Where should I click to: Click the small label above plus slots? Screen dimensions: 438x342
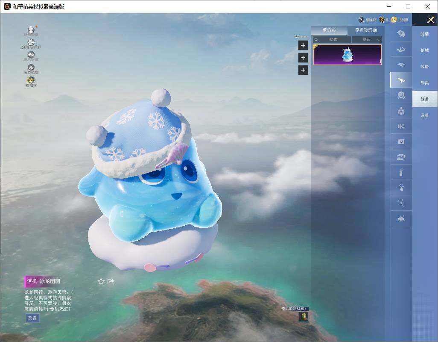point(301,37)
